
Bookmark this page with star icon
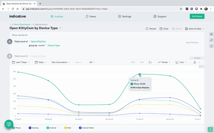point(181,9)
